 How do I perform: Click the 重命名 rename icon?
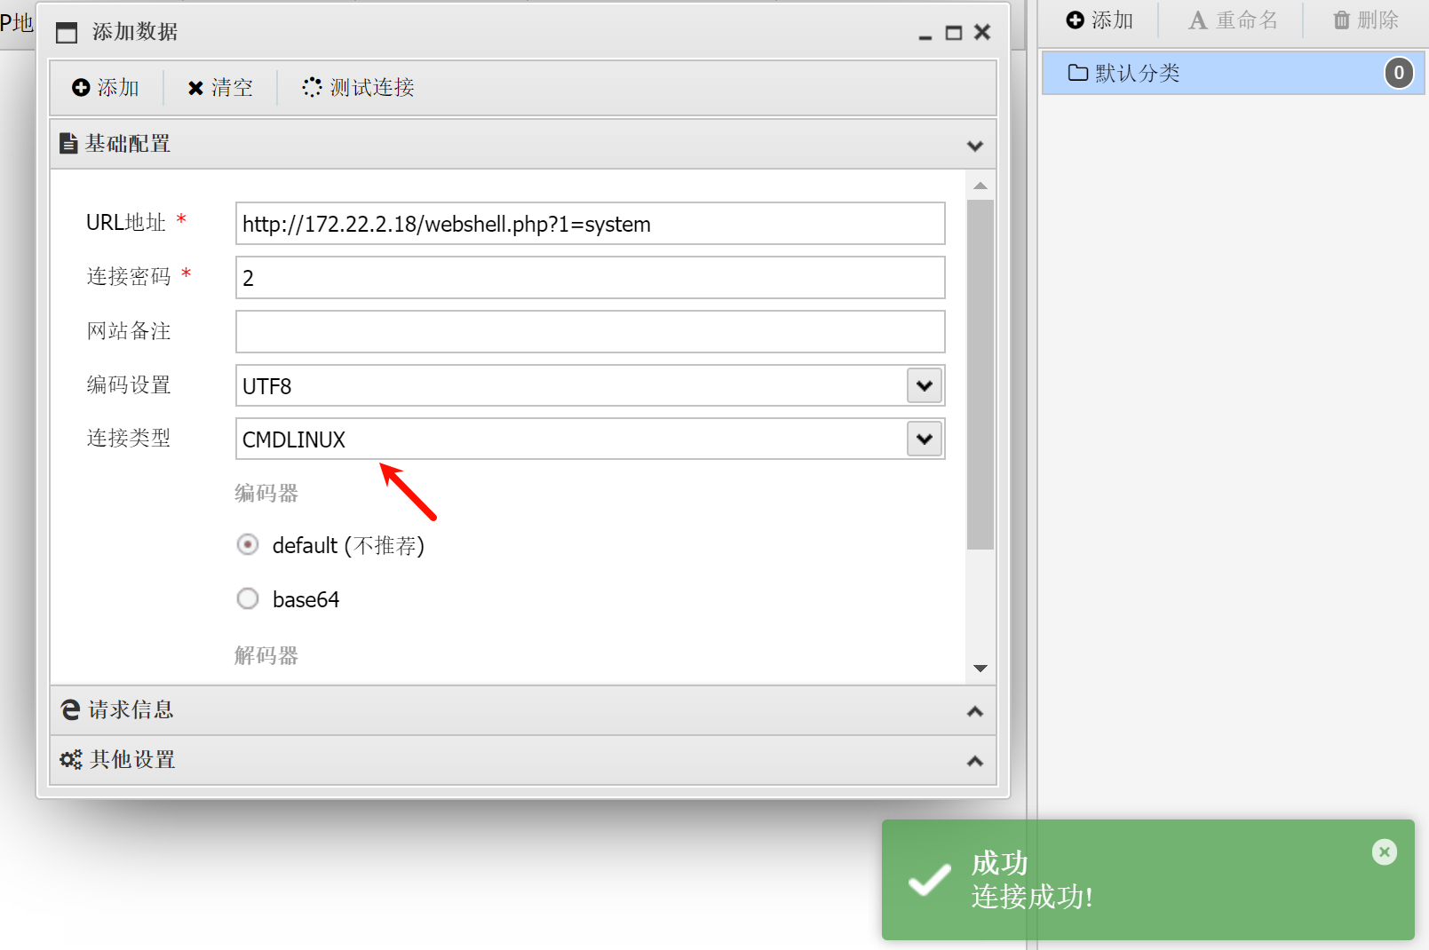click(x=1198, y=20)
